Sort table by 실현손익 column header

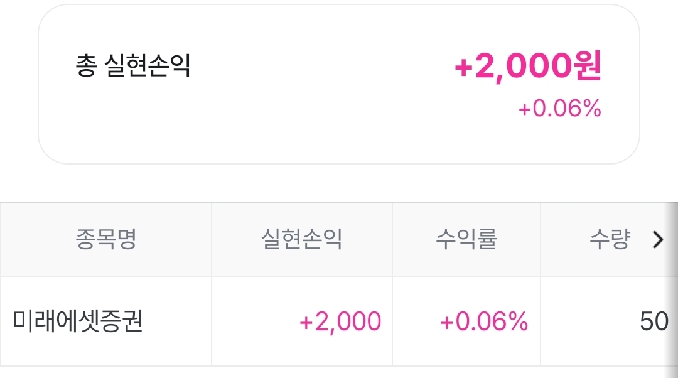click(301, 239)
